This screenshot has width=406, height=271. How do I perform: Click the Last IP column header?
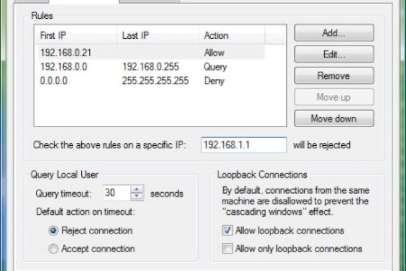pos(156,36)
